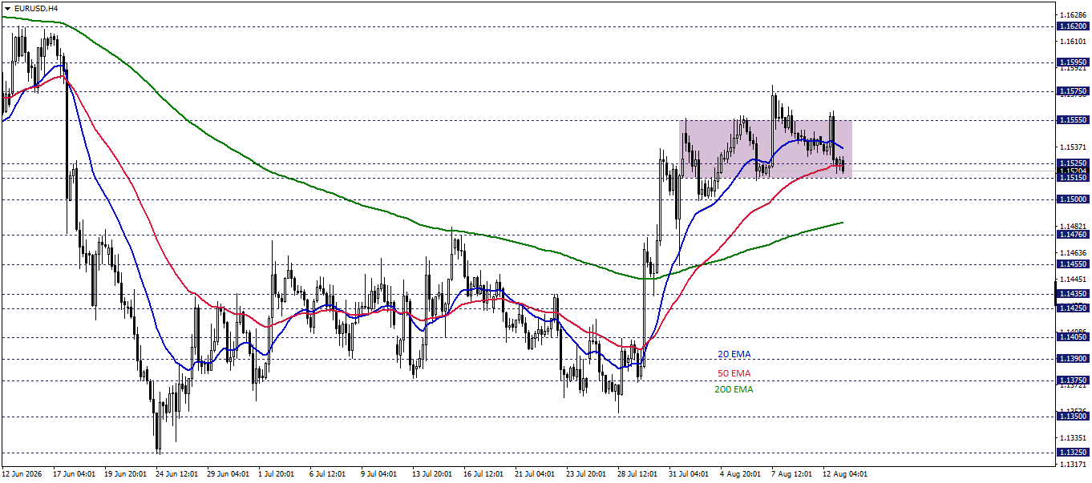Click the EURUSD,H4 chart title

coord(36,8)
